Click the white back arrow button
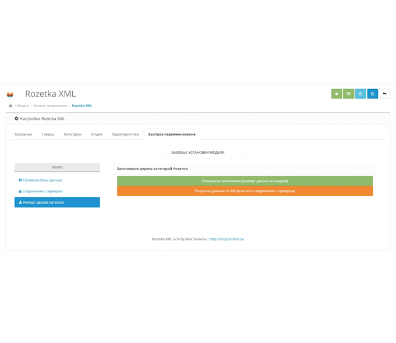This screenshot has width=396, height=343. 384,94
